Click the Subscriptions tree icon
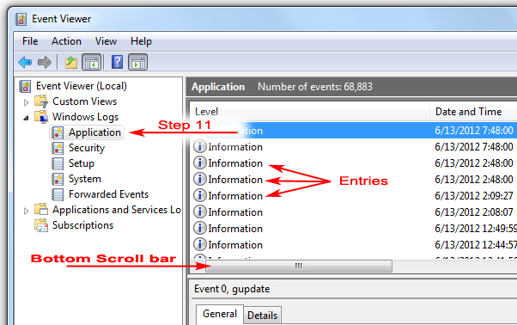 click(x=41, y=225)
